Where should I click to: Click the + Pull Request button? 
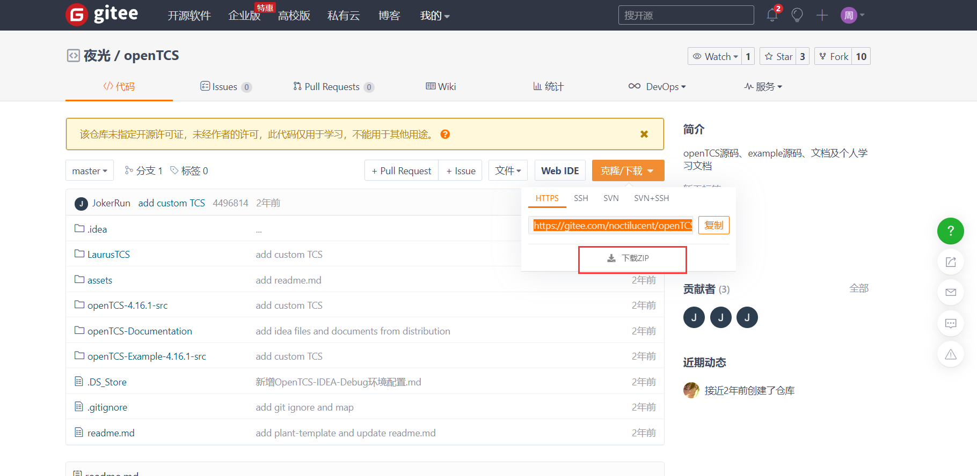[402, 170]
